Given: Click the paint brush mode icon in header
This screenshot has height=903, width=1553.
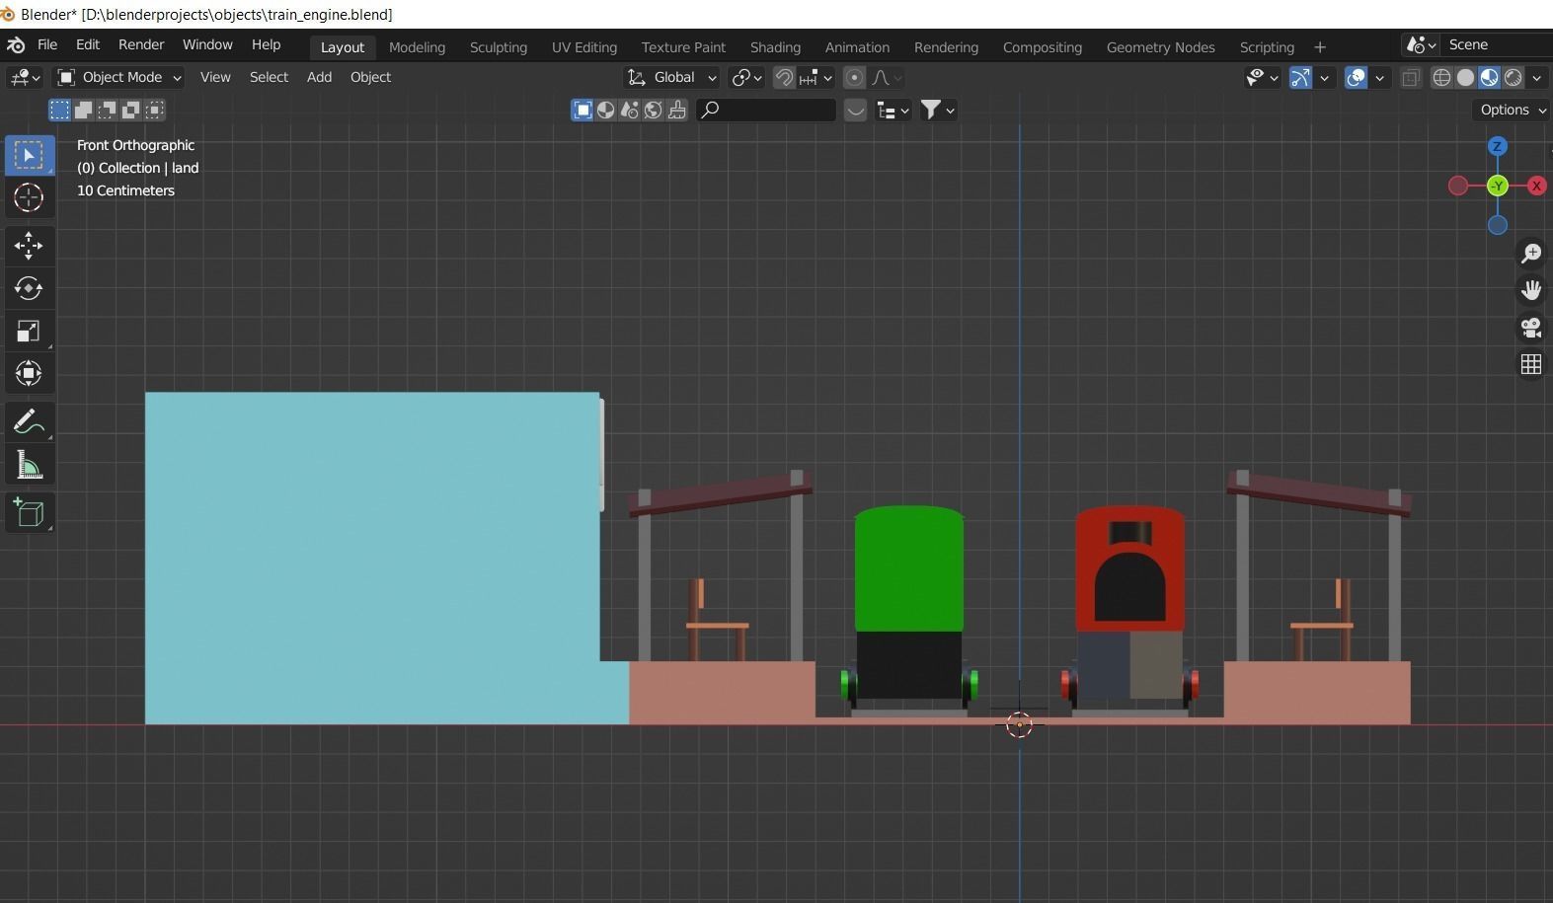Looking at the screenshot, I should tap(677, 110).
